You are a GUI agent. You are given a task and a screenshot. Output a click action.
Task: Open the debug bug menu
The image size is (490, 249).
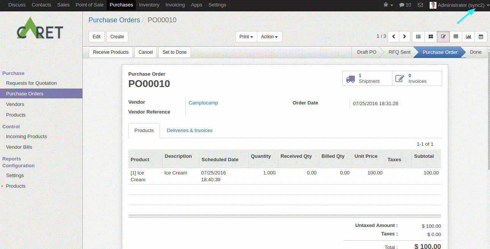(388, 5)
